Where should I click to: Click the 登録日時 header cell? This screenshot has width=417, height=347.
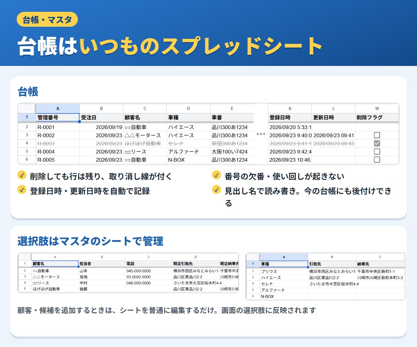point(290,117)
